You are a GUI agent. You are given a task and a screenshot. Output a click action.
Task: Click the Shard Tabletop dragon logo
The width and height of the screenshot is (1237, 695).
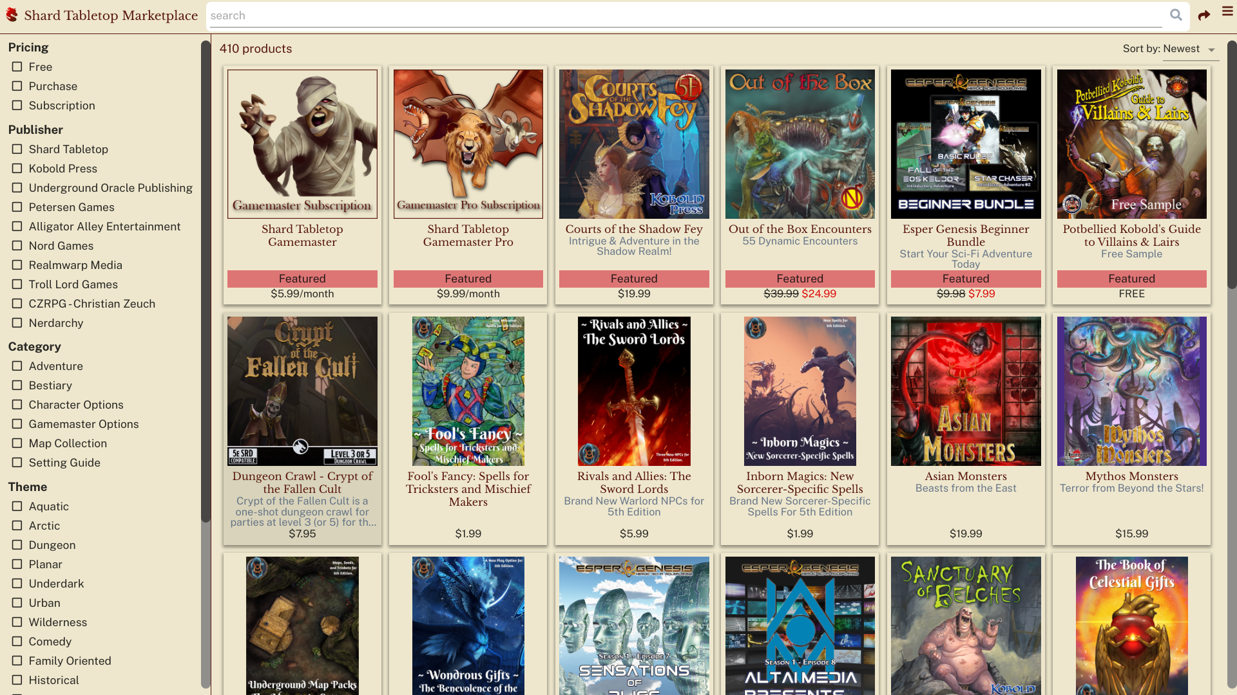click(x=12, y=15)
